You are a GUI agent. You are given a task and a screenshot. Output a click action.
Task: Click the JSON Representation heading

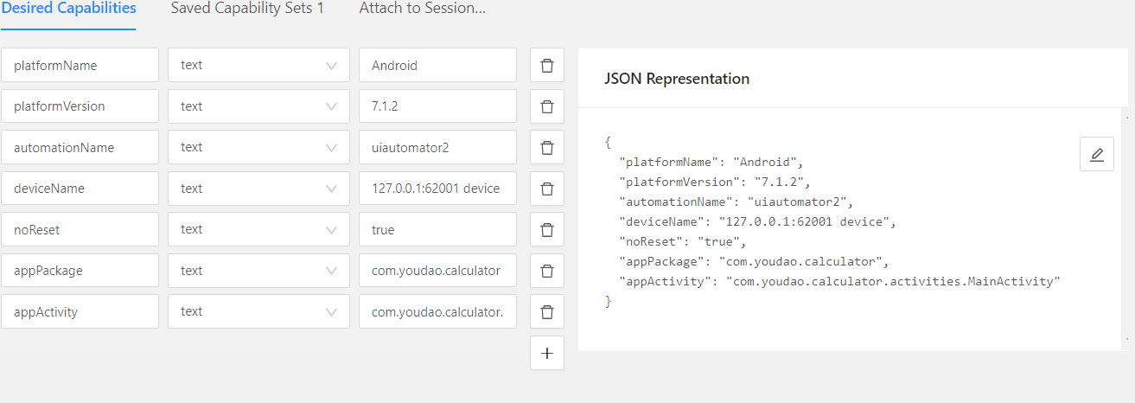click(677, 79)
